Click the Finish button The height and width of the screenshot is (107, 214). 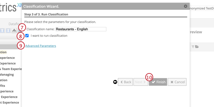click(x=158, y=82)
